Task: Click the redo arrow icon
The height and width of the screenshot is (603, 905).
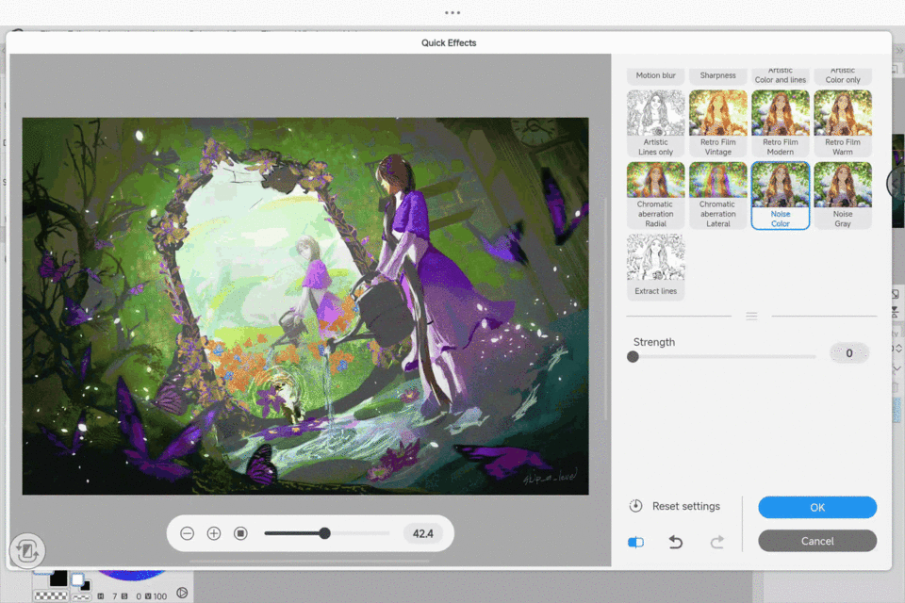Action: 716,542
